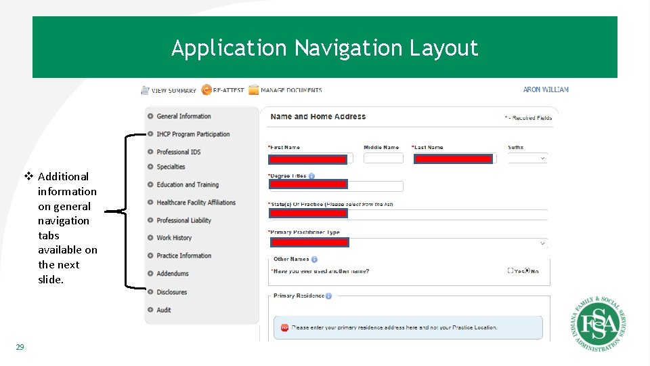Click the bullet beside Addendums
Viewport: 650px width, 366px height.
coord(150,273)
